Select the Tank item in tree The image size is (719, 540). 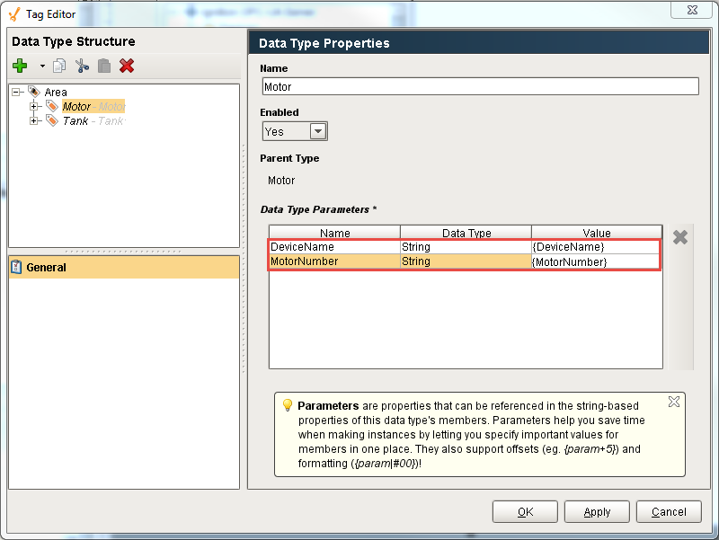pyautogui.click(x=75, y=120)
